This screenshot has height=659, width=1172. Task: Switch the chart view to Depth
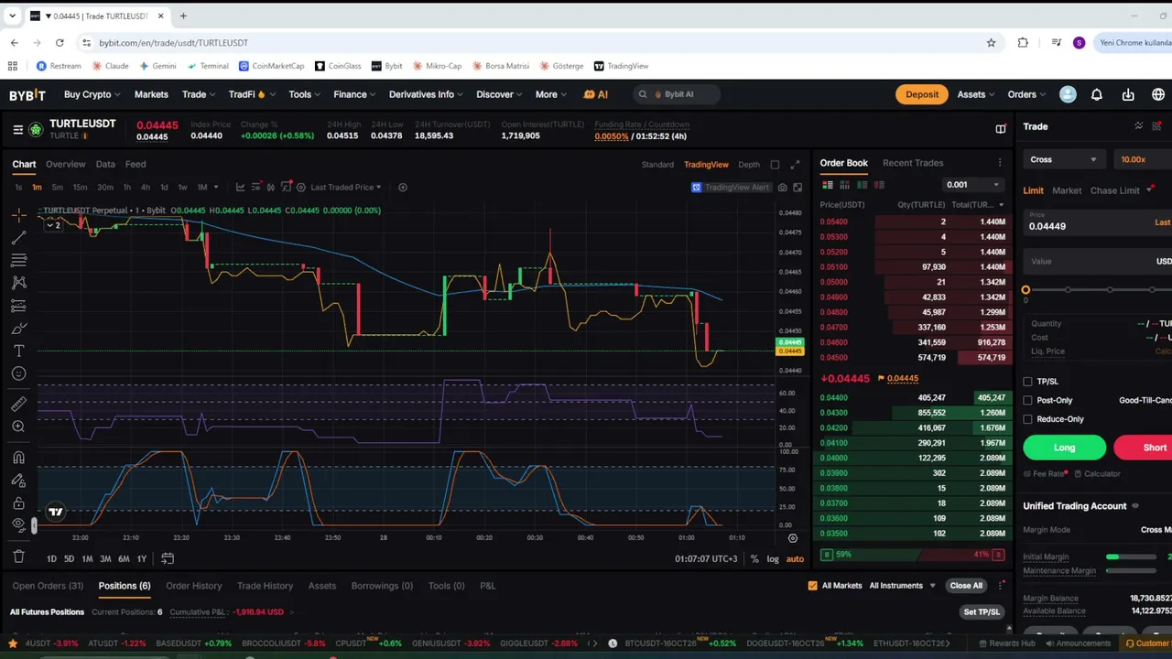coord(748,165)
